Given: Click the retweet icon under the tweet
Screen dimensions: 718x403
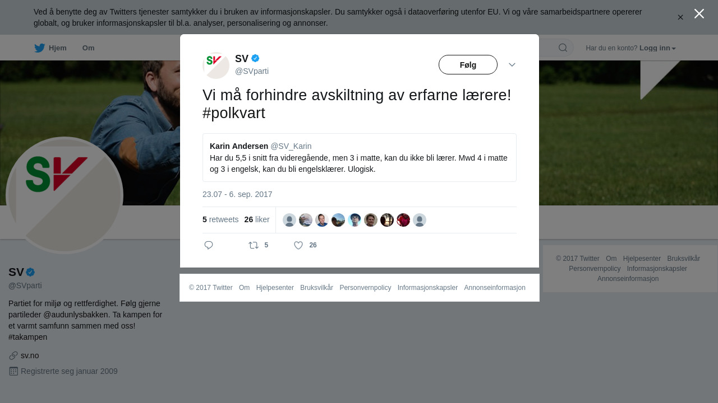Looking at the screenshot, I should 254,245.
